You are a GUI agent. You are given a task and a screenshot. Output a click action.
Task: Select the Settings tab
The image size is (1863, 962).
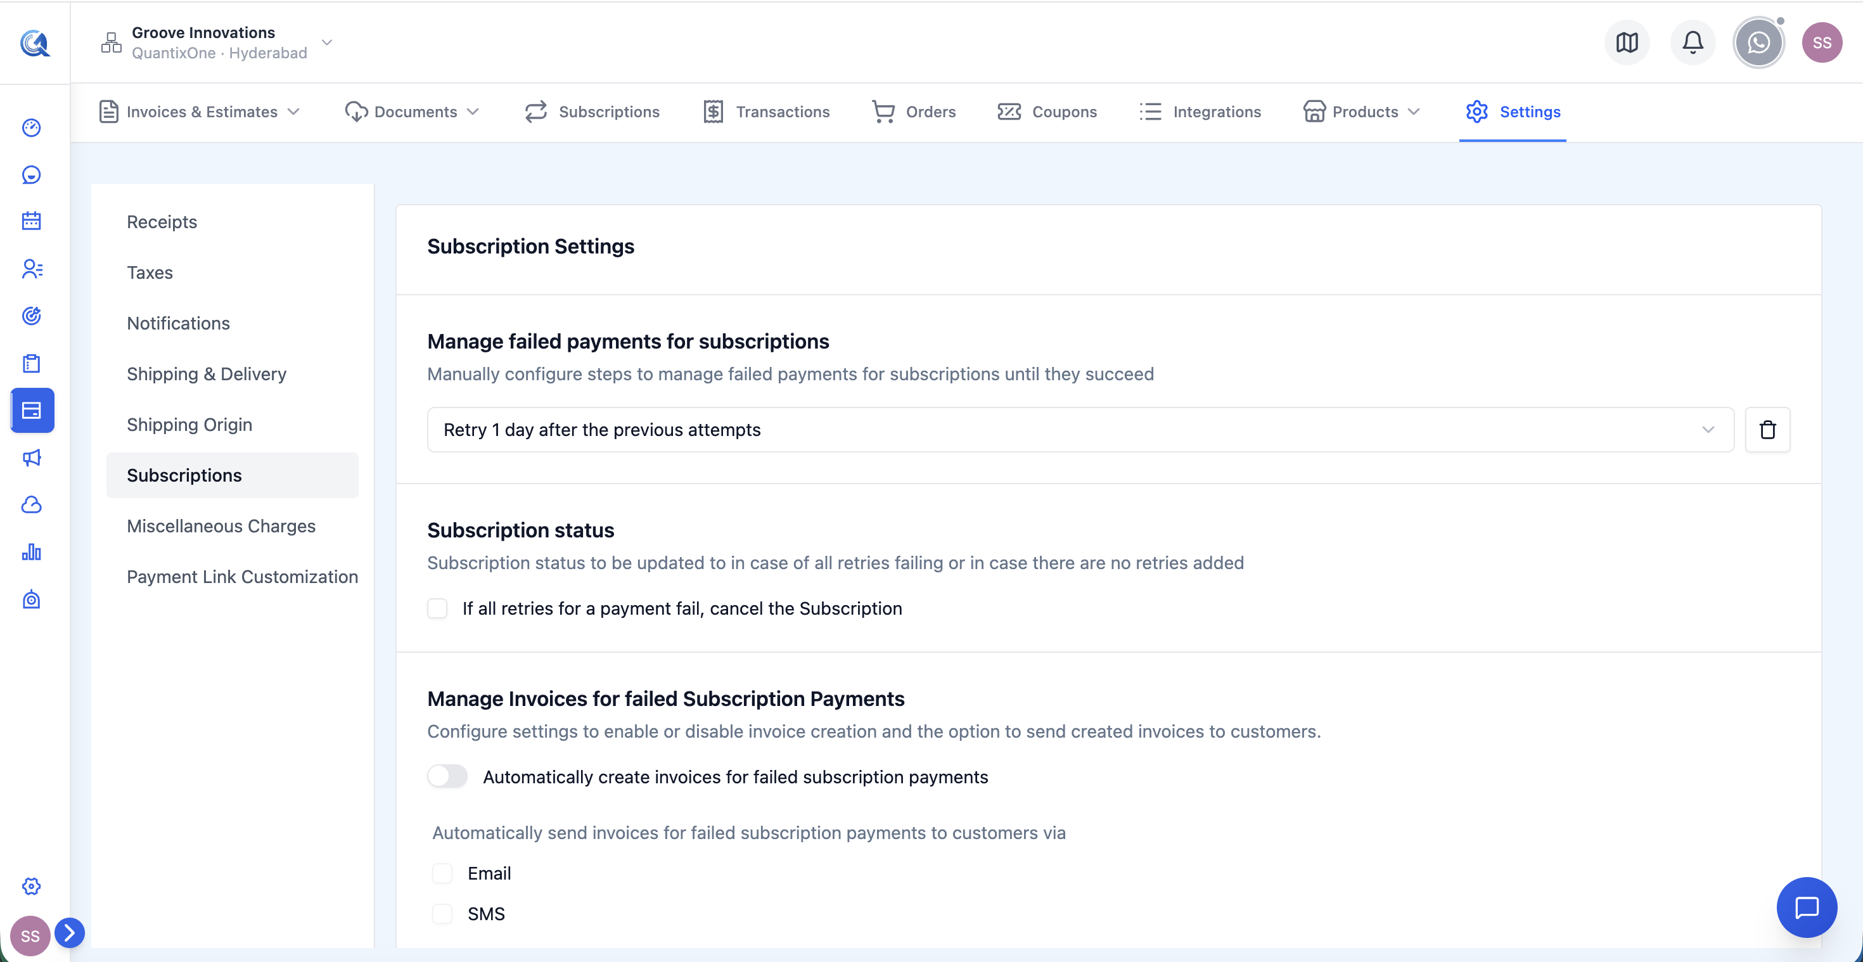pyautogui.click(x=1513, y=112)
